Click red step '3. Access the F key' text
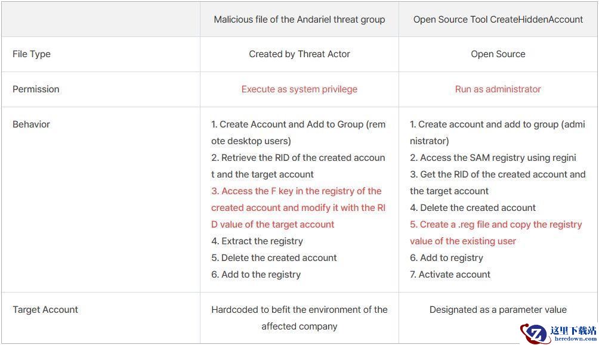The width and height of the screenshot is (599, 345). 298,207
